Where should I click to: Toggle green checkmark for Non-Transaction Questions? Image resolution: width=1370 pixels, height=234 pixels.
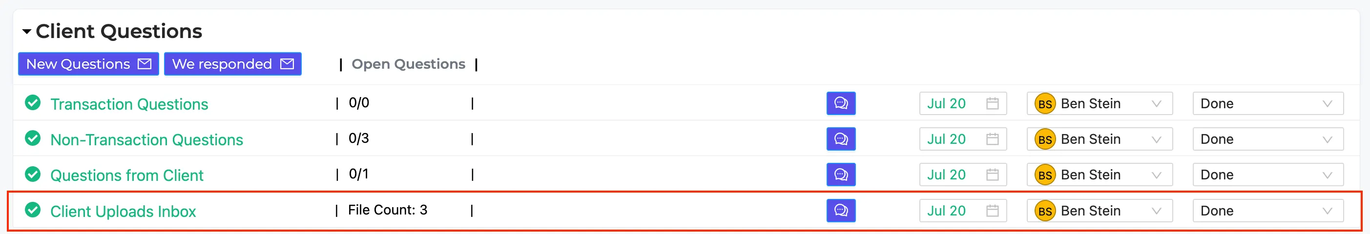33,138
